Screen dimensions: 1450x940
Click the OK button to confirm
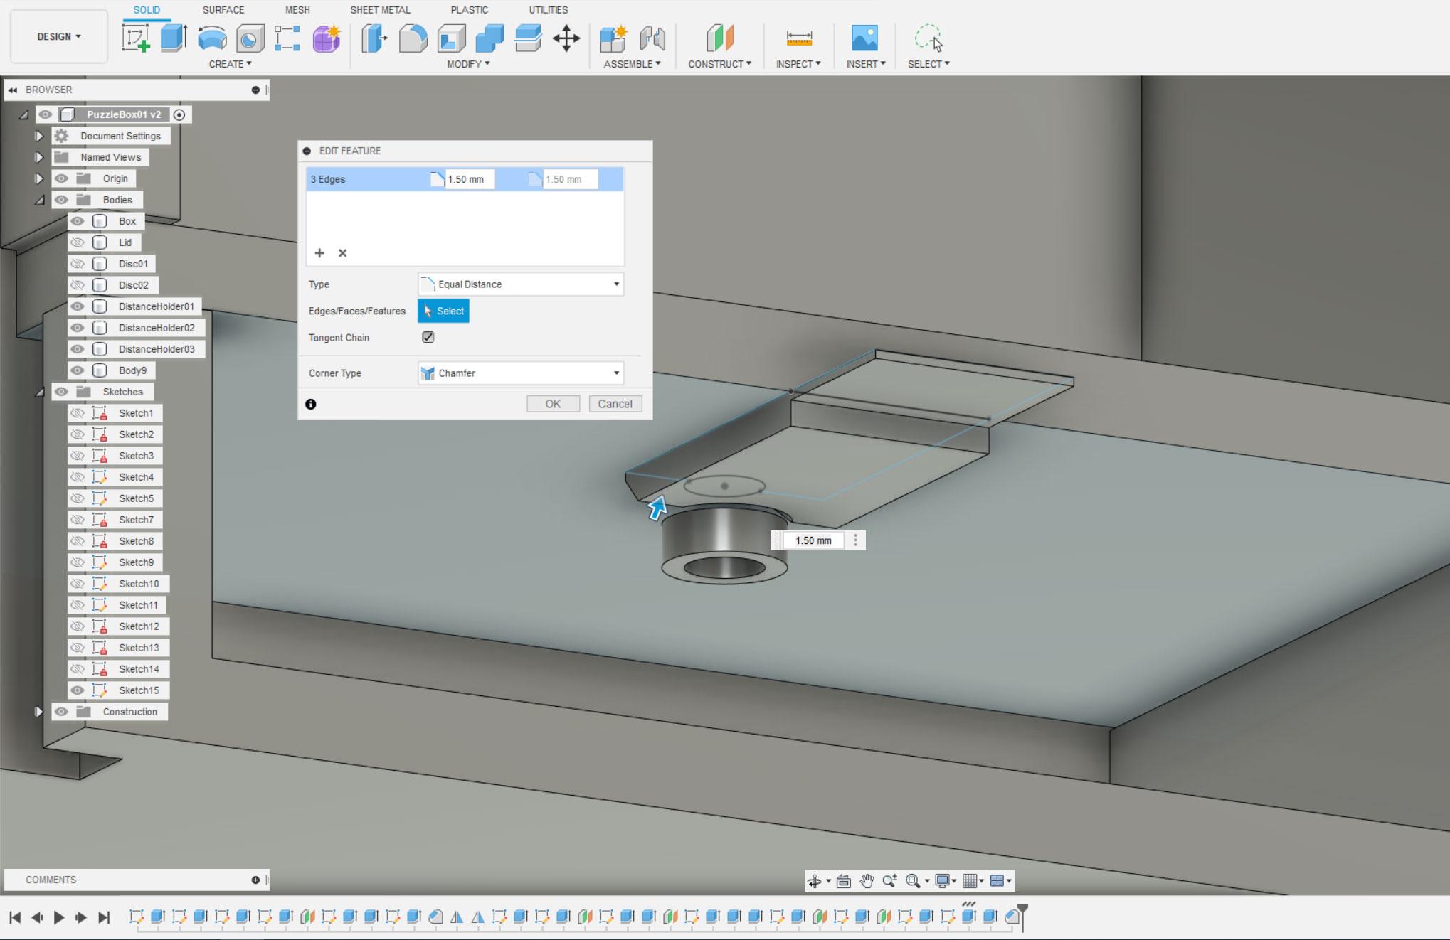553,403
